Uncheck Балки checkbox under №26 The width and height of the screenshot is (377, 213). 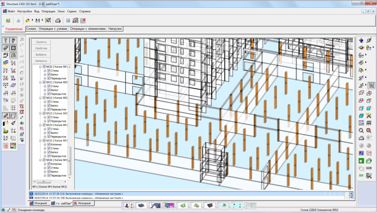tap(49, 172)
